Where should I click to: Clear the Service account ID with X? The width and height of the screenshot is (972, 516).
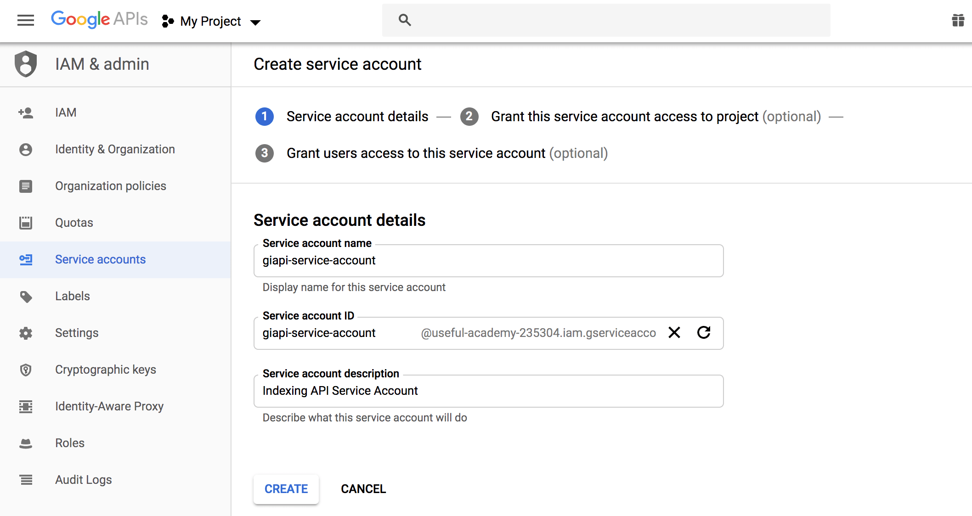[x=674, y=332]
